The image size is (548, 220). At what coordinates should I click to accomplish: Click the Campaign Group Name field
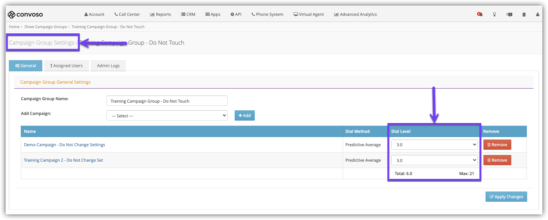[x=167, y=101]
